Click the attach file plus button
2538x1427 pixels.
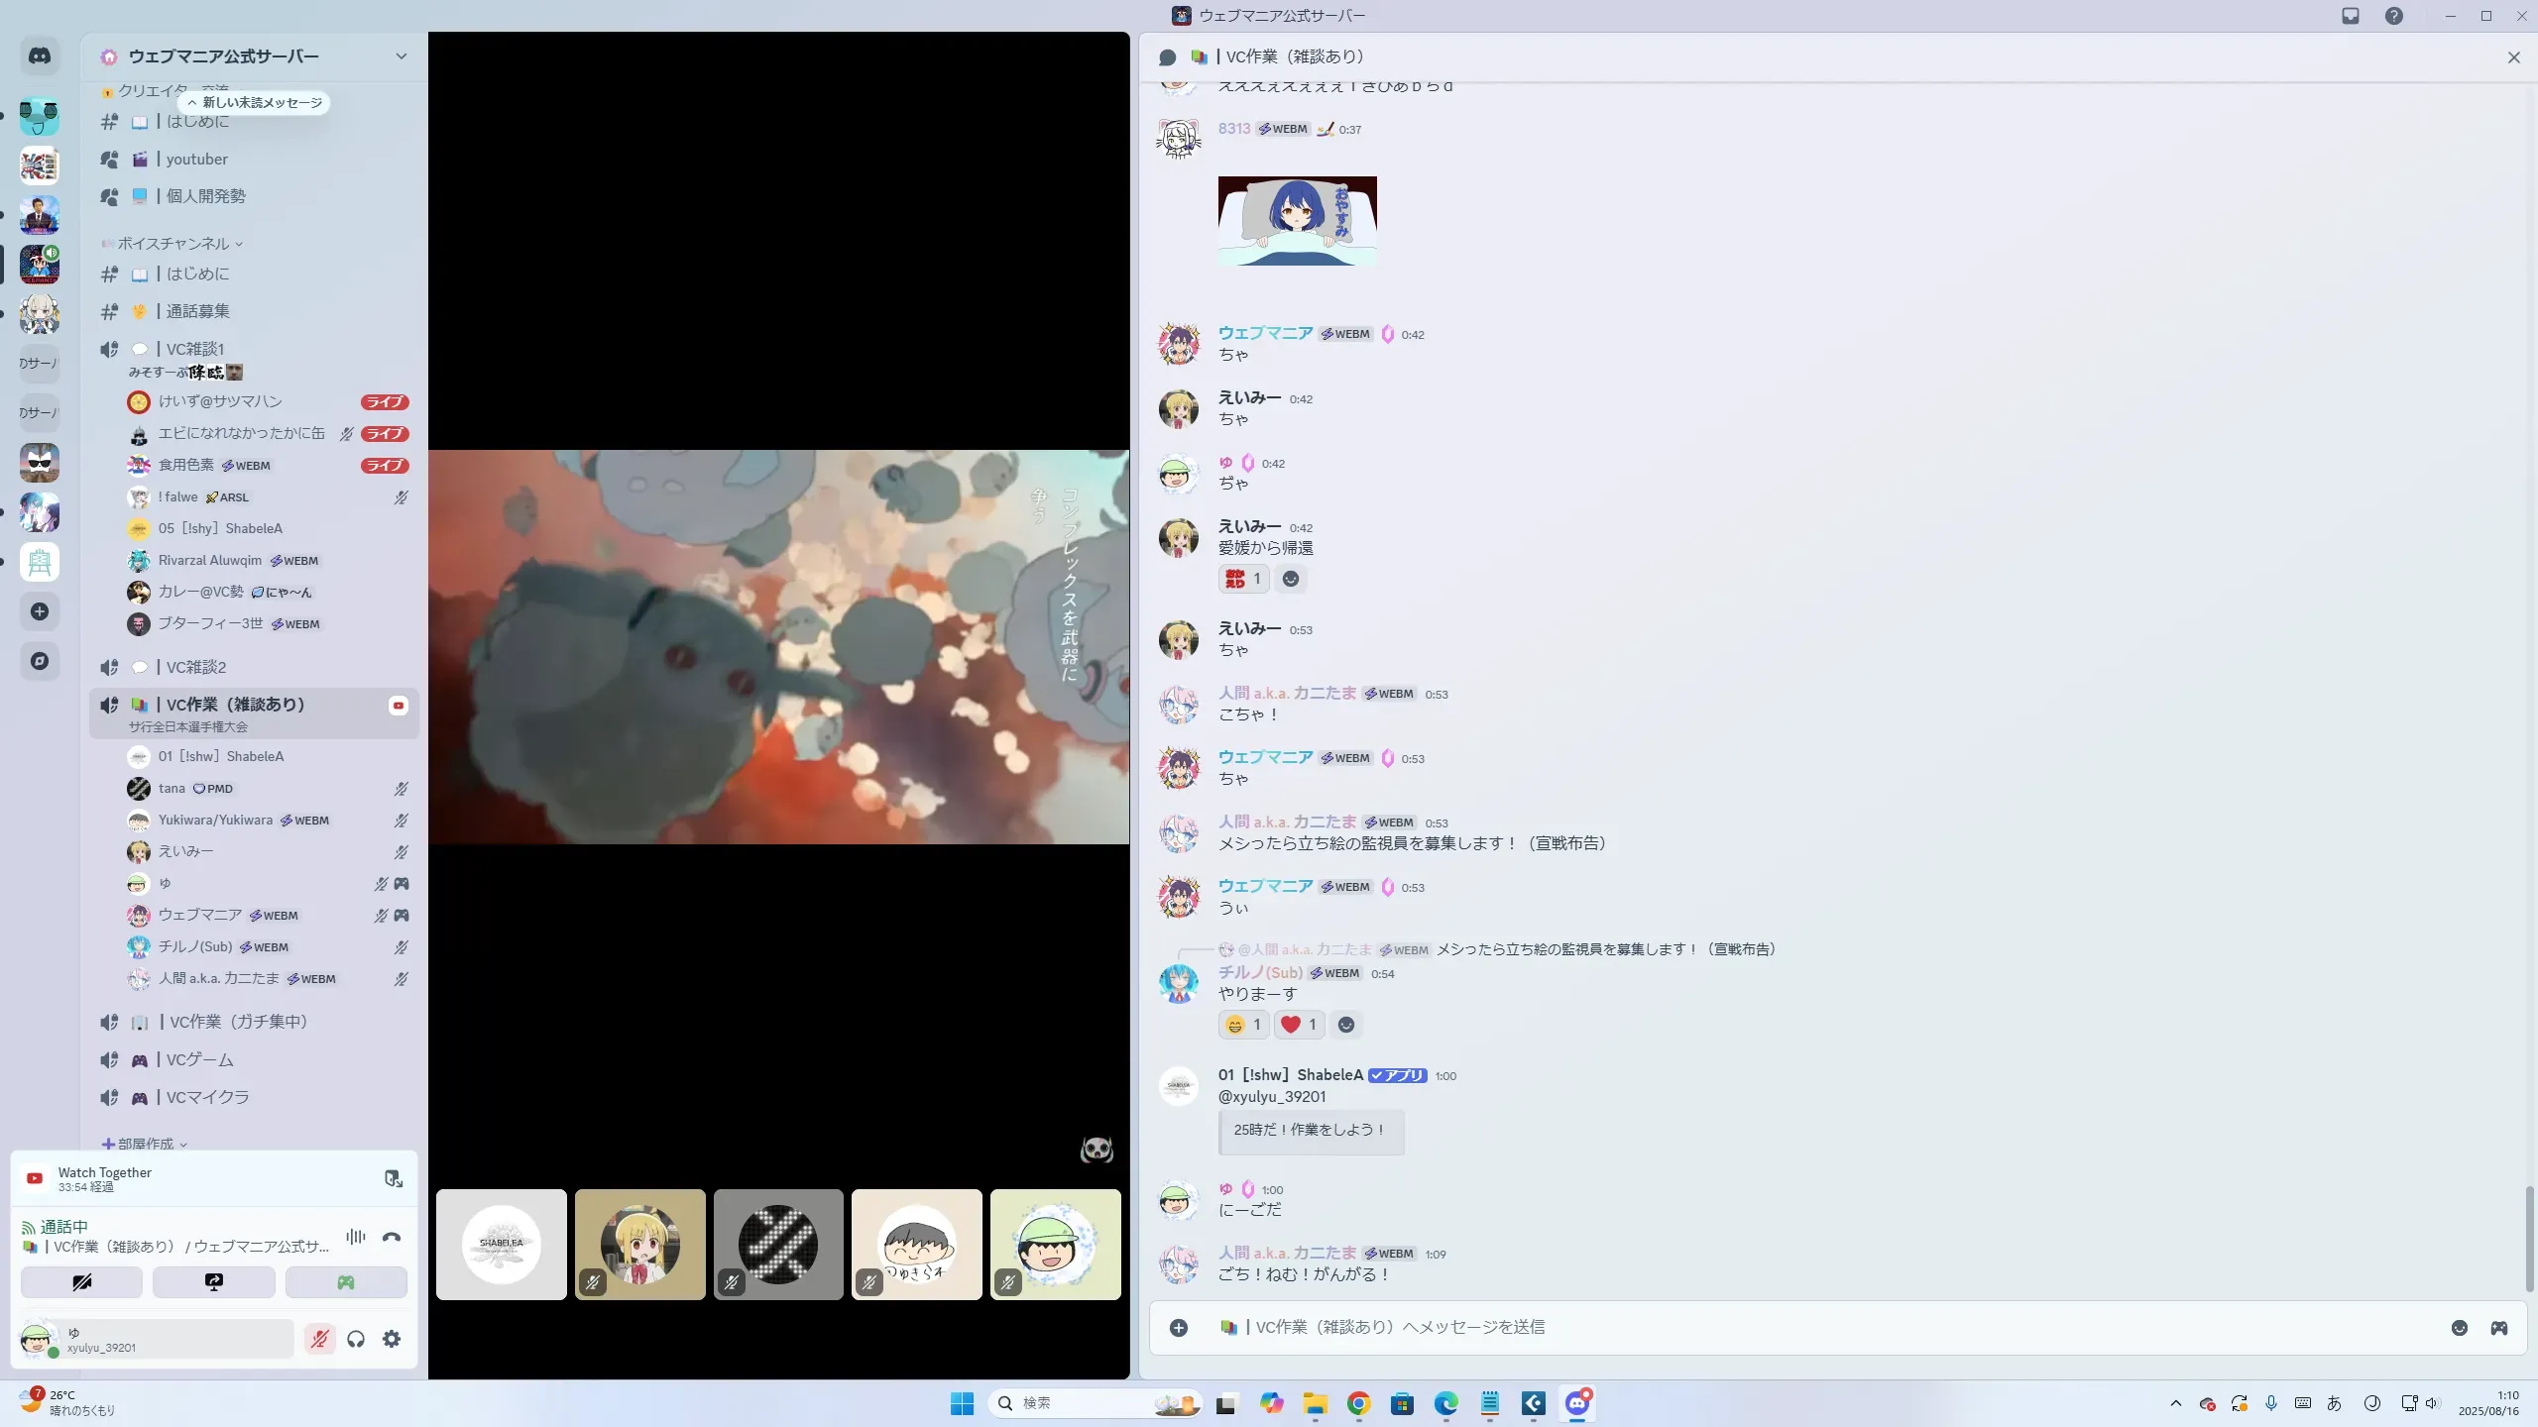(1179, 1328)
